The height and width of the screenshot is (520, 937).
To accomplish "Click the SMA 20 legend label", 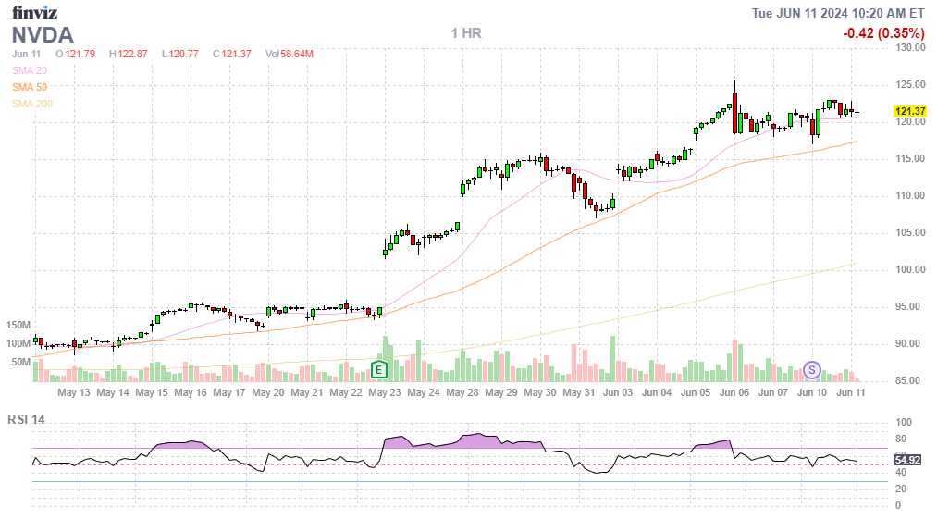I will click(x=29, y=70).
